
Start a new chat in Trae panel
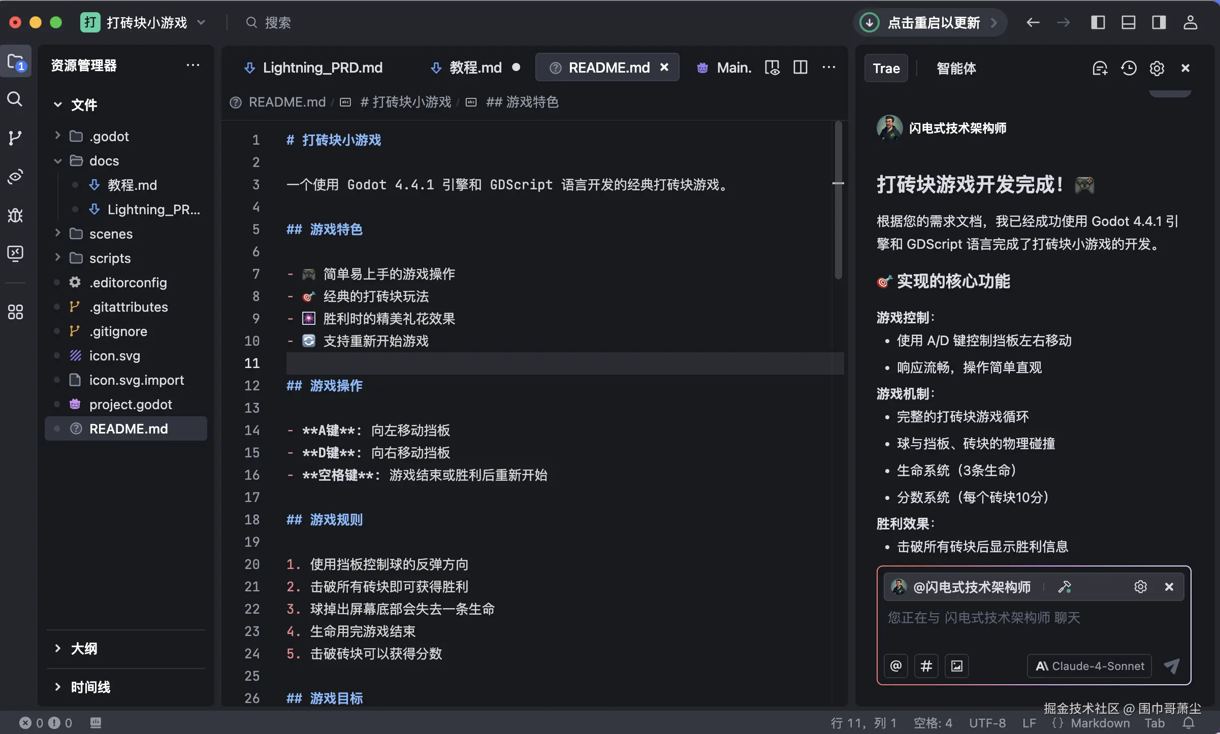[x=1100, y=68]
